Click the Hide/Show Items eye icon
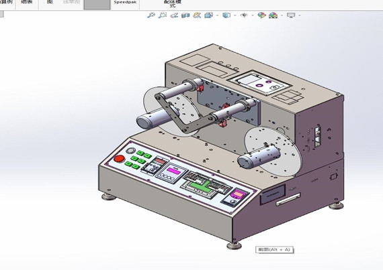Image resolution: width=383 pixels, height=270 pixels. (244, 15)
